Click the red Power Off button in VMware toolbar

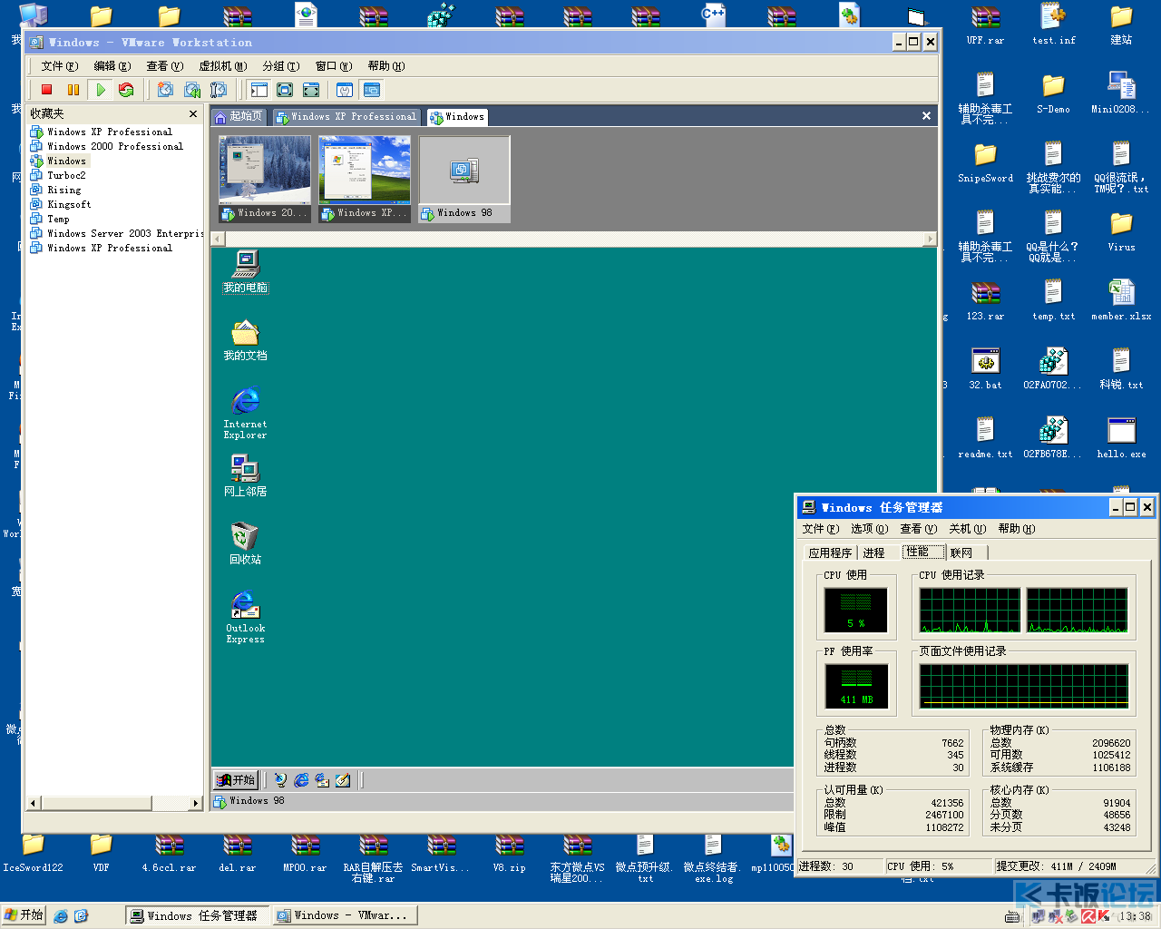(46, 90)
